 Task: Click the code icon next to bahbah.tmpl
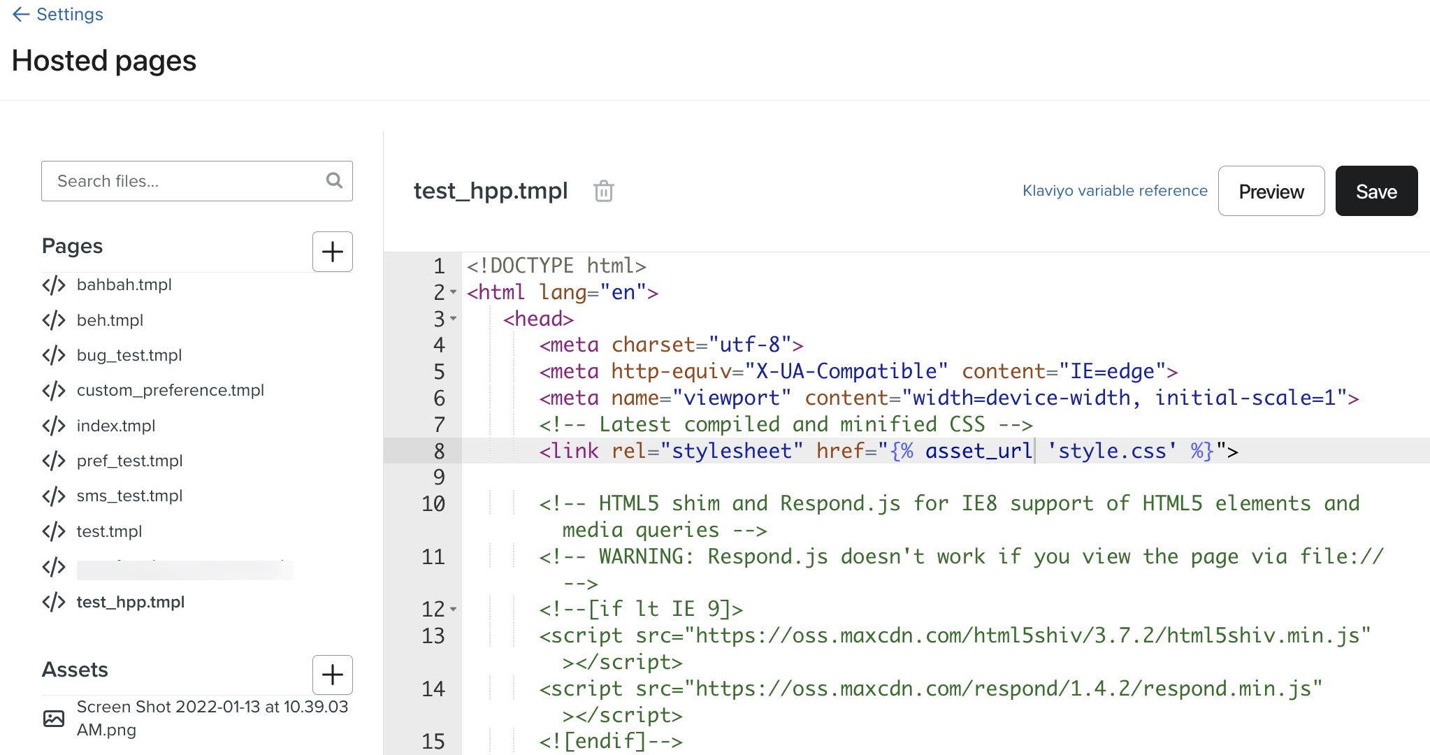point(55,283)
